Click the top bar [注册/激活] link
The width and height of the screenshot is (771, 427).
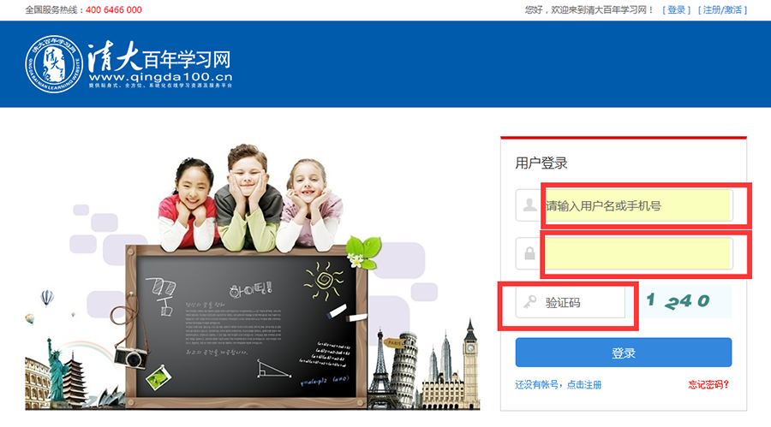click(x=722, y=9)
